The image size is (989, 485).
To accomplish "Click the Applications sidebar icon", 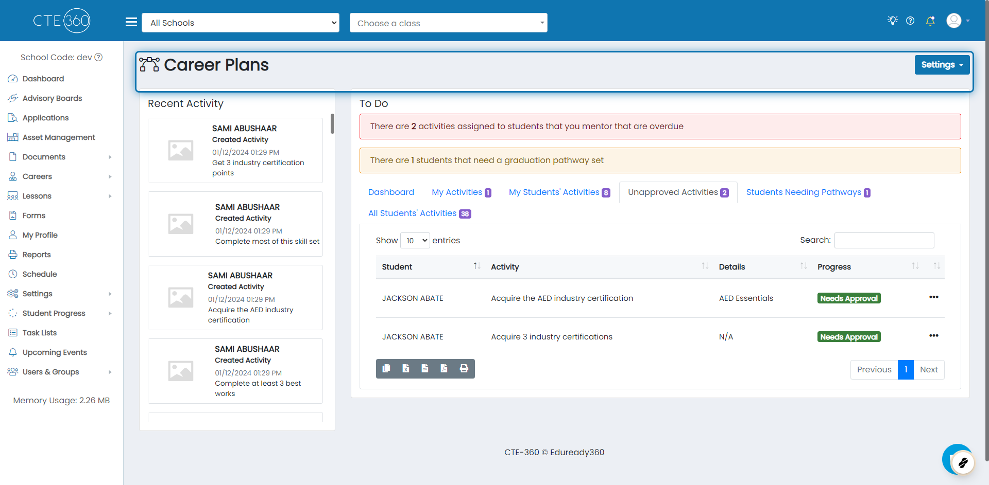I will point(13,118).
